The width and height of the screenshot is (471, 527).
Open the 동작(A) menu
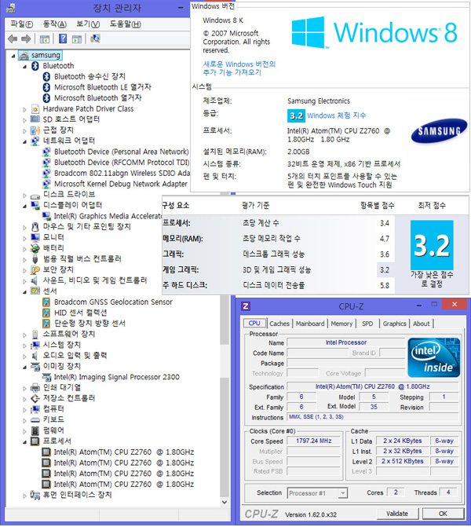[55, 24]
